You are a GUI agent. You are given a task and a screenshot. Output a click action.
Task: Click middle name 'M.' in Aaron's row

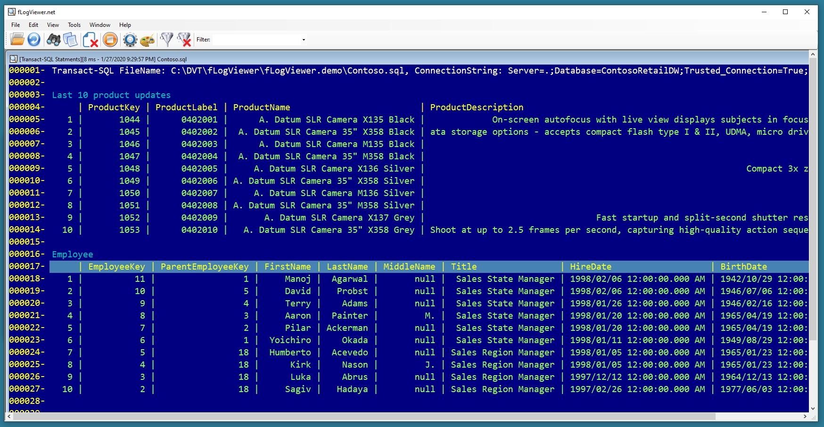[x=430, y=316]
